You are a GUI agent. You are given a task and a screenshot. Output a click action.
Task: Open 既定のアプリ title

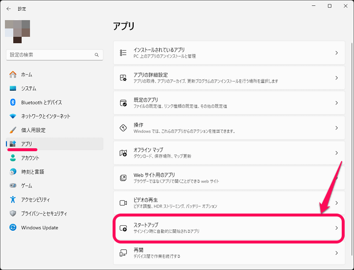[x=146, y=100]
